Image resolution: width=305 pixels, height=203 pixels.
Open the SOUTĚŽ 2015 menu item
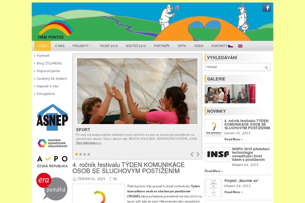pyautogui.click(x=136, y=46)
